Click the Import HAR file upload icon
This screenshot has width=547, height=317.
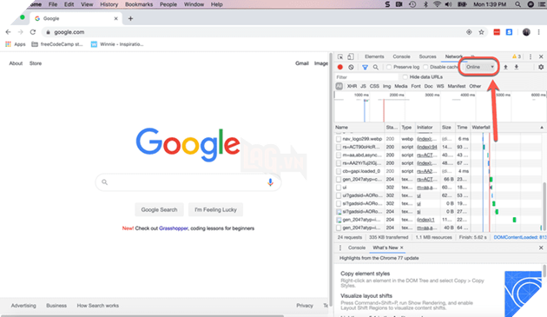coord(505,67)
